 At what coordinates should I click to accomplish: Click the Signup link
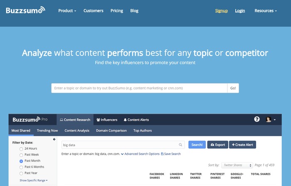coord(222,10)
